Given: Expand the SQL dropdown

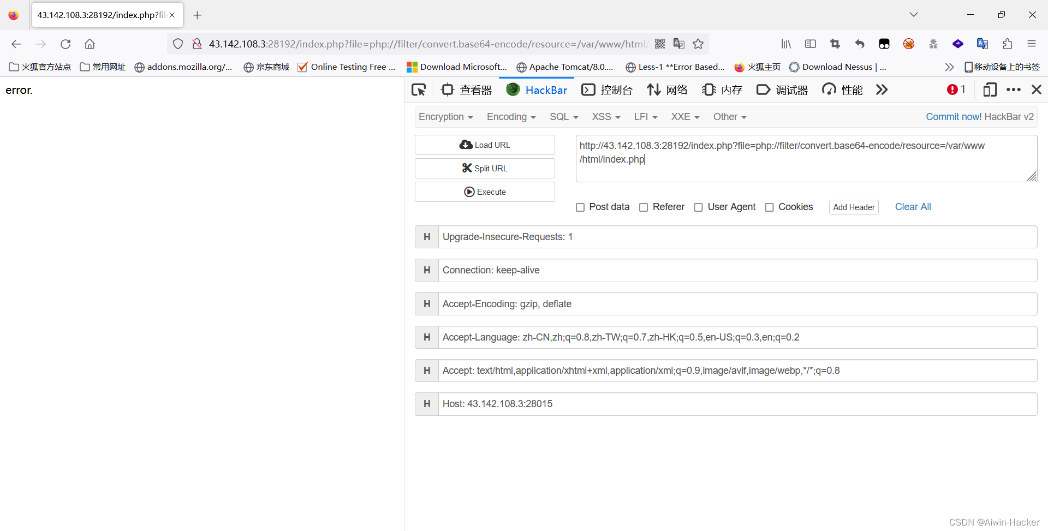Looking at the screenshot, I should click(x=564, y=117).
